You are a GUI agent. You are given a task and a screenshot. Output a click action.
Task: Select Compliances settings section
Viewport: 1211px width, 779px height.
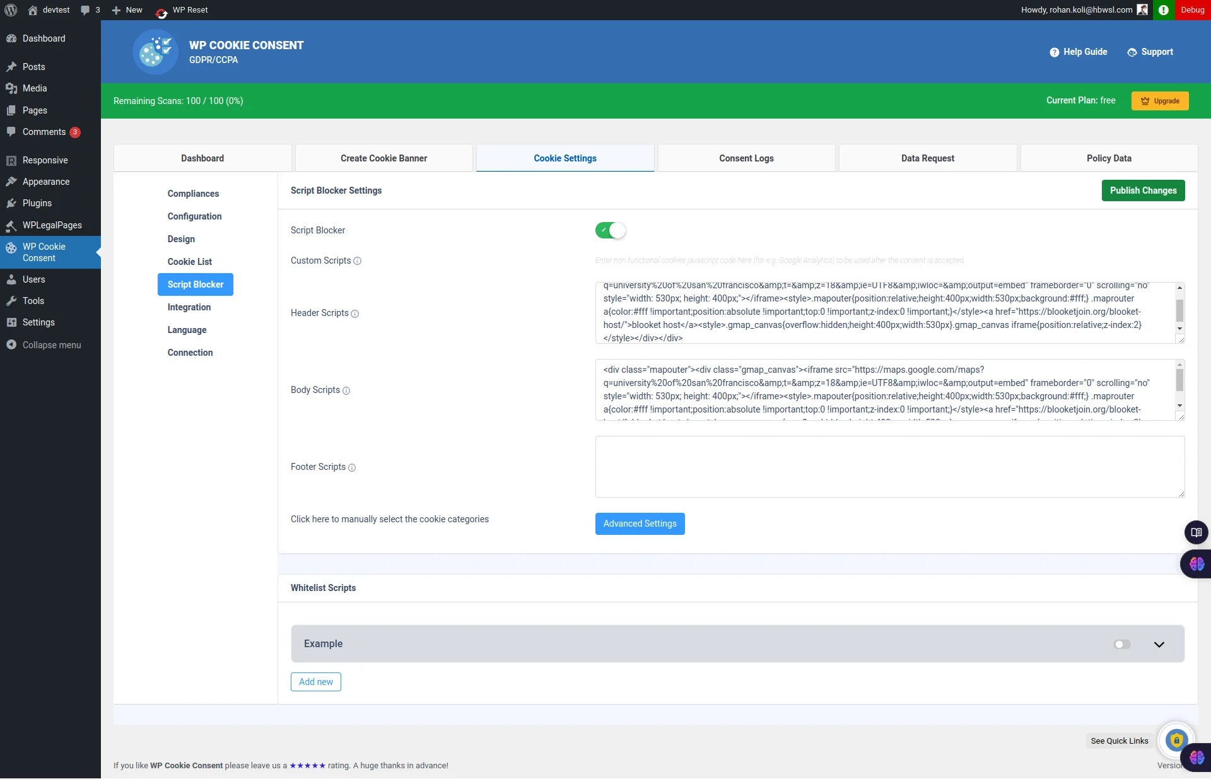coord(194,194)
